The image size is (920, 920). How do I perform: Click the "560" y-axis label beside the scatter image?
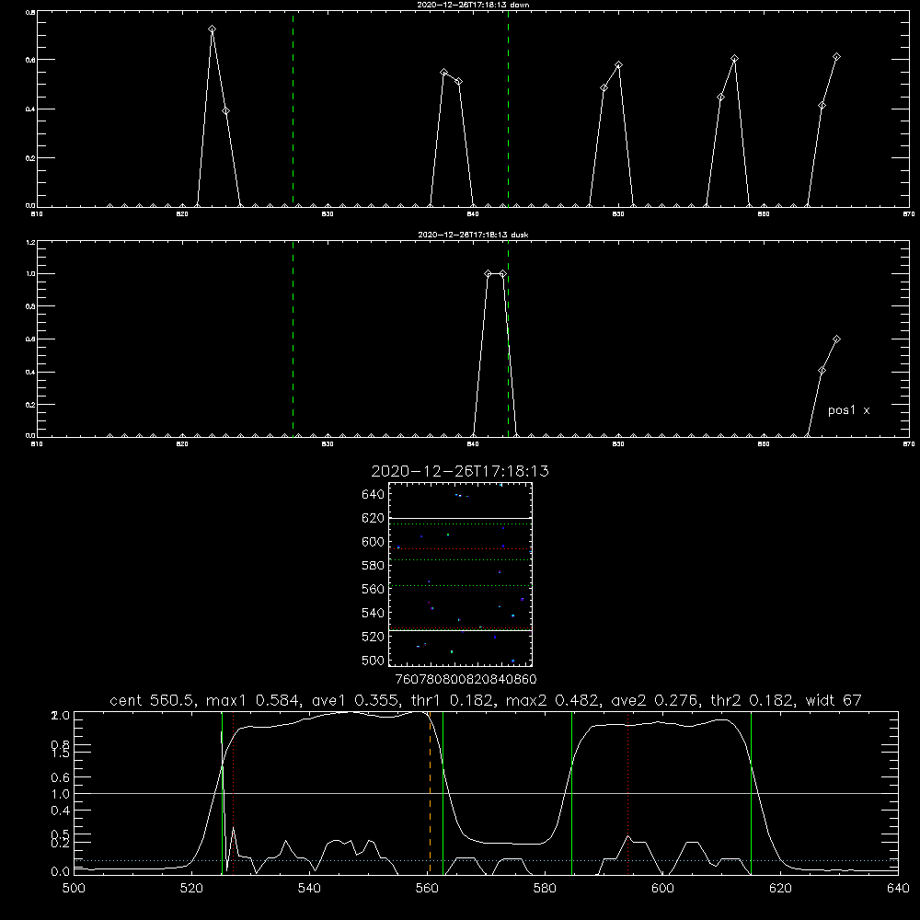click(x=374, y=589)
